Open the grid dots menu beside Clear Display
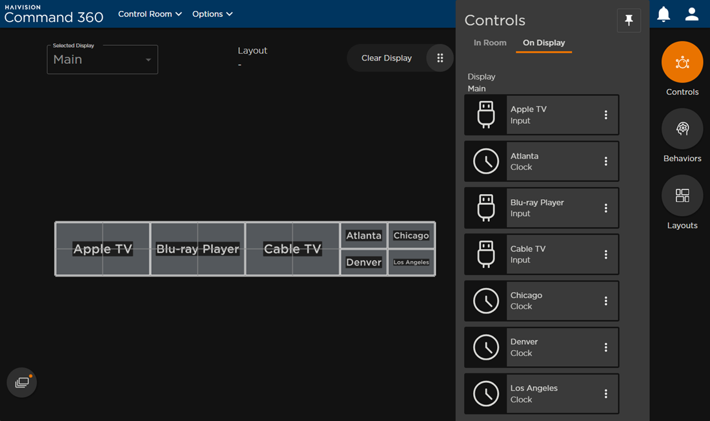 tap(440, 58)
